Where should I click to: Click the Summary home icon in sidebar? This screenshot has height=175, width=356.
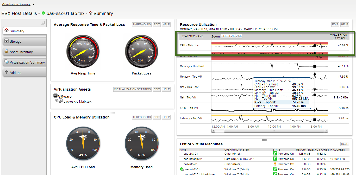[7, 30]
